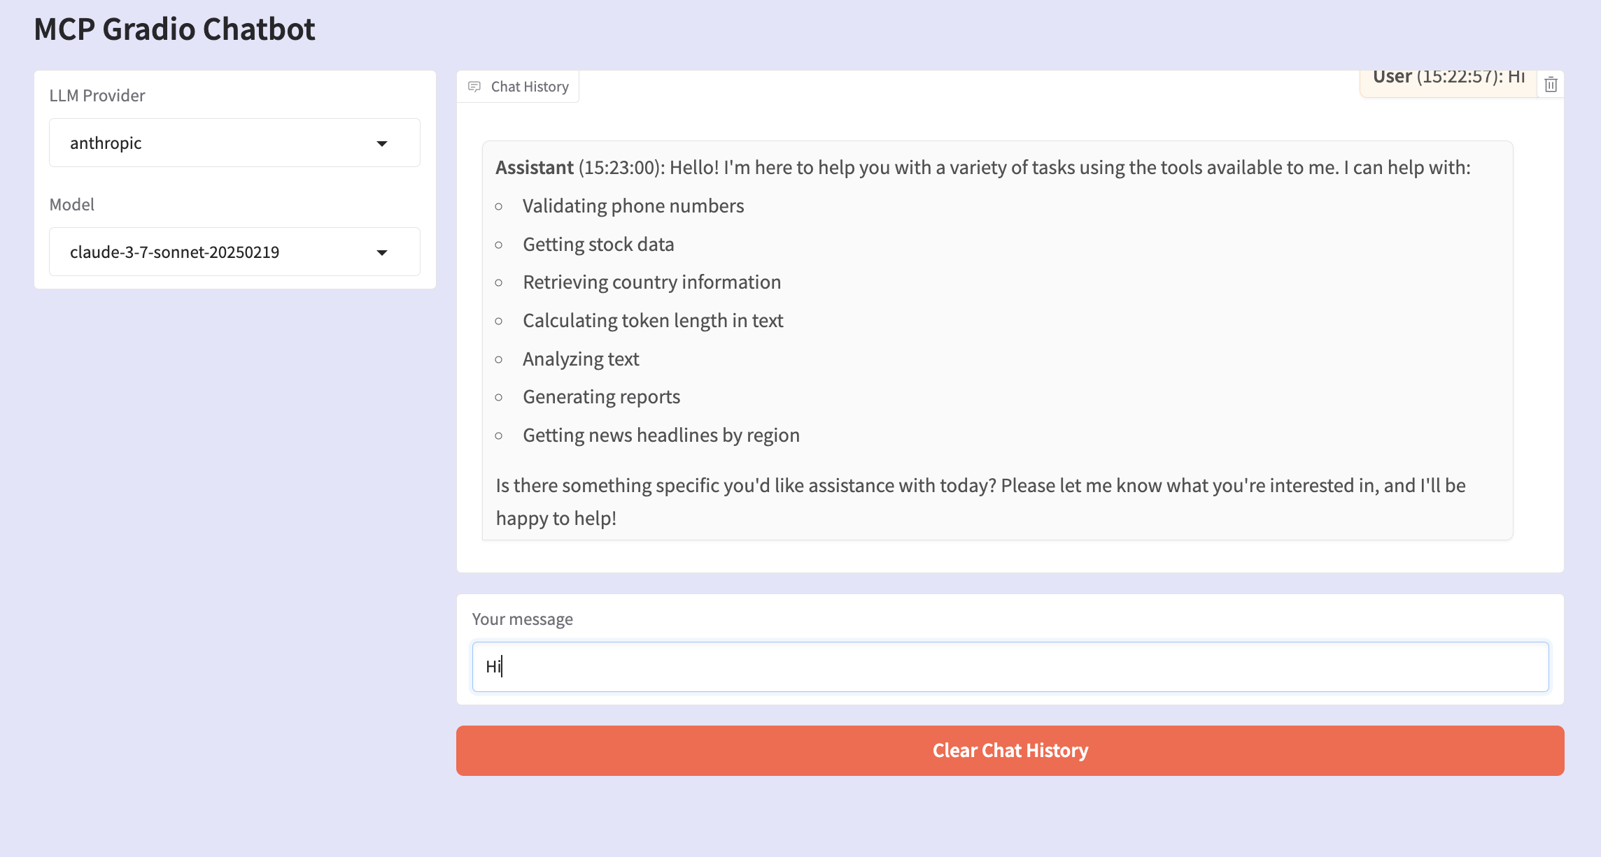Click the Getting stock data list item

click(598, 244)
